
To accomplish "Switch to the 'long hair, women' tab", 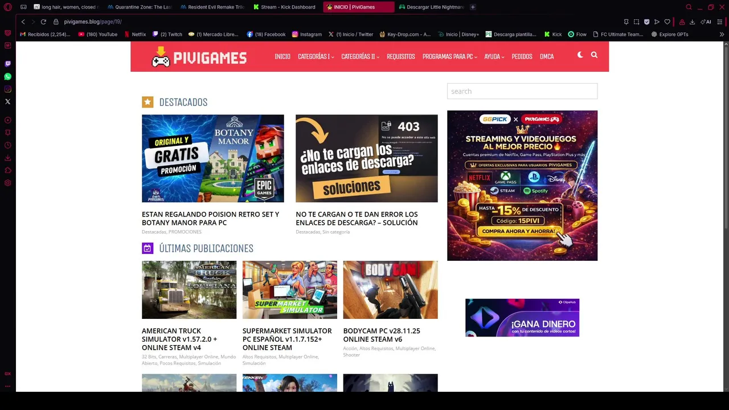I will click(x=66, y=7).
